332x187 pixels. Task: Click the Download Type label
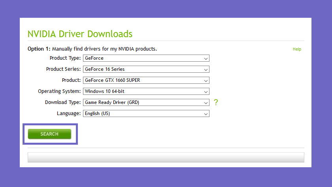63,102
